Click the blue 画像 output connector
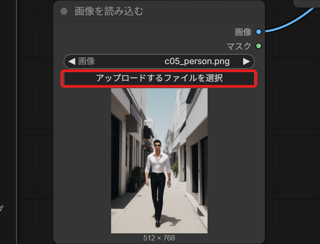The height and width of the screenshot is (244, 320). [x=259, y=32]
